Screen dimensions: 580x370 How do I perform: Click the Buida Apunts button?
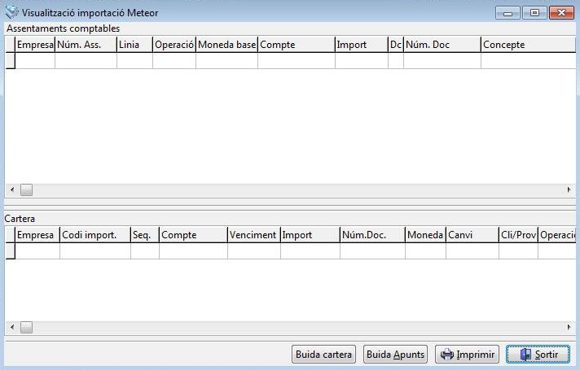395,354
